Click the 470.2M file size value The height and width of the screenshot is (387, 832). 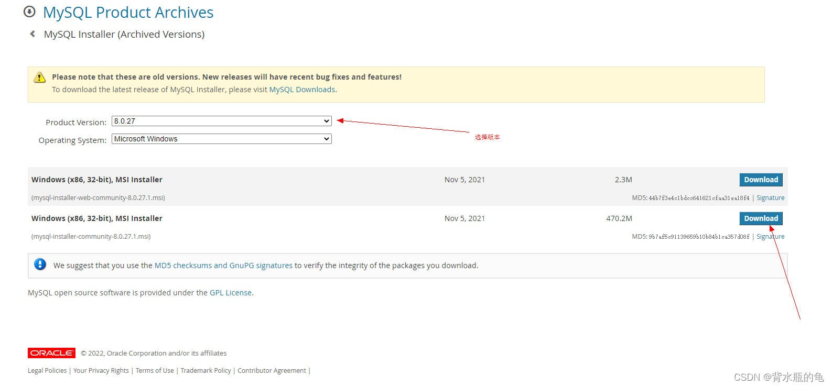(x=619, y=218)
